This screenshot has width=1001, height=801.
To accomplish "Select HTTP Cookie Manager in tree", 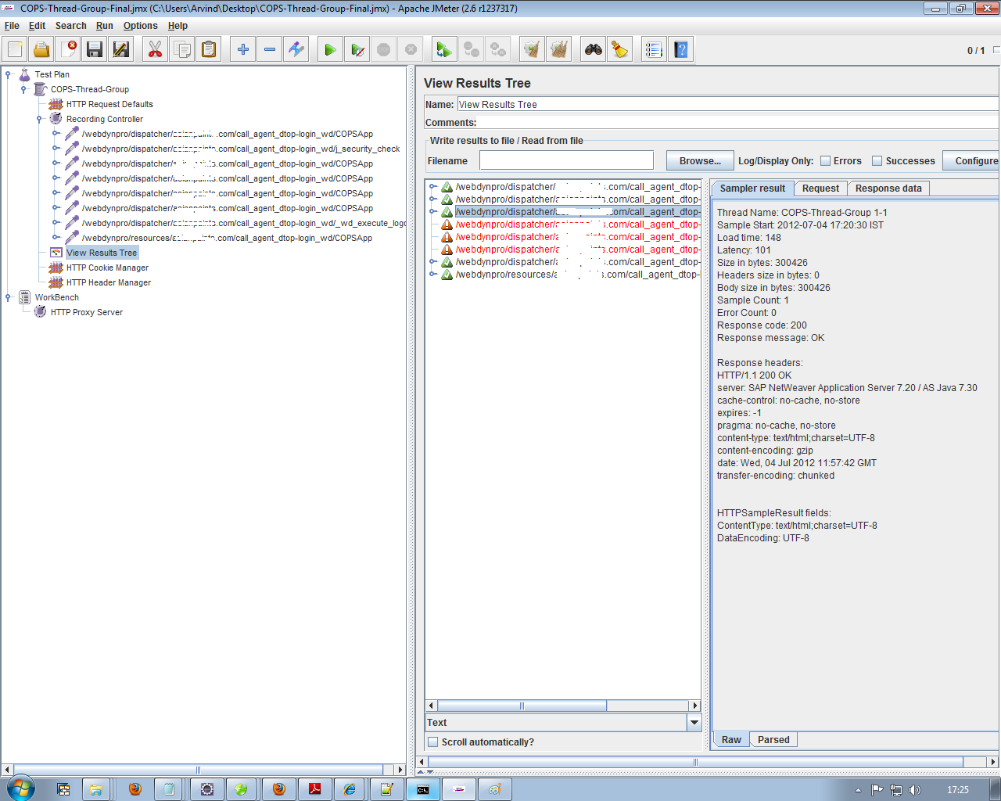I will pyautogui.click(x=107, y=268).
